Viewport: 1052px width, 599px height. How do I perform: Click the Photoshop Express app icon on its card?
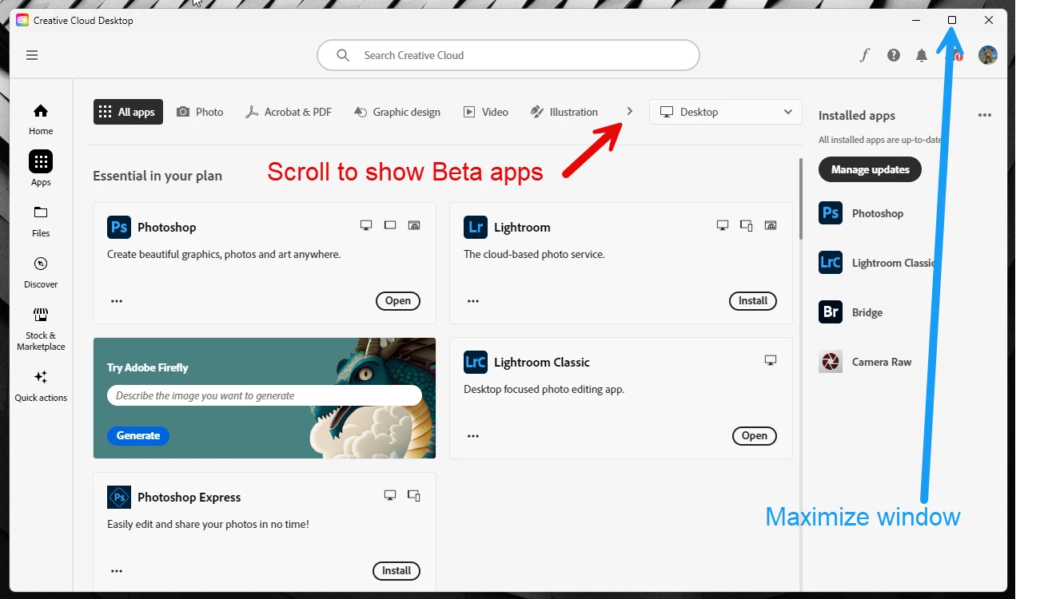[119, 497]
